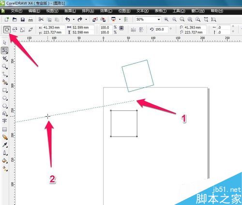Open the 50% zoom level dropdown
The height and width of the screenshot is (205, 242).
159,19
